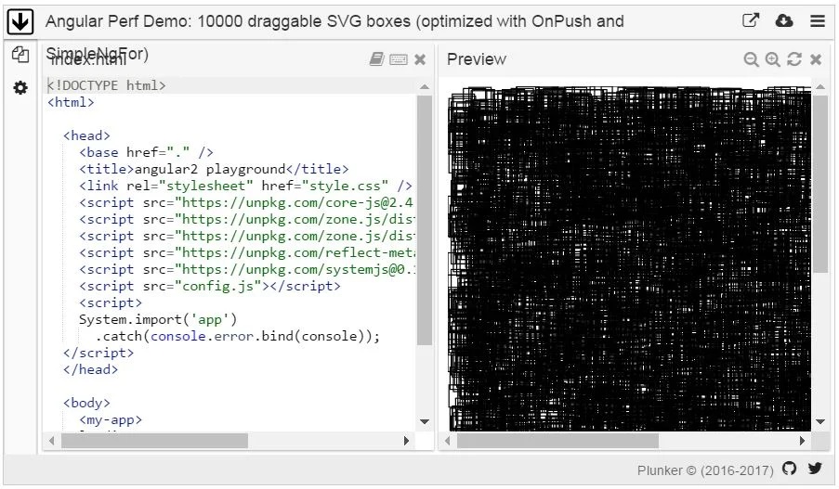Click the keyboard icon in editor header
839x489 pixels.
pos(398,59)
